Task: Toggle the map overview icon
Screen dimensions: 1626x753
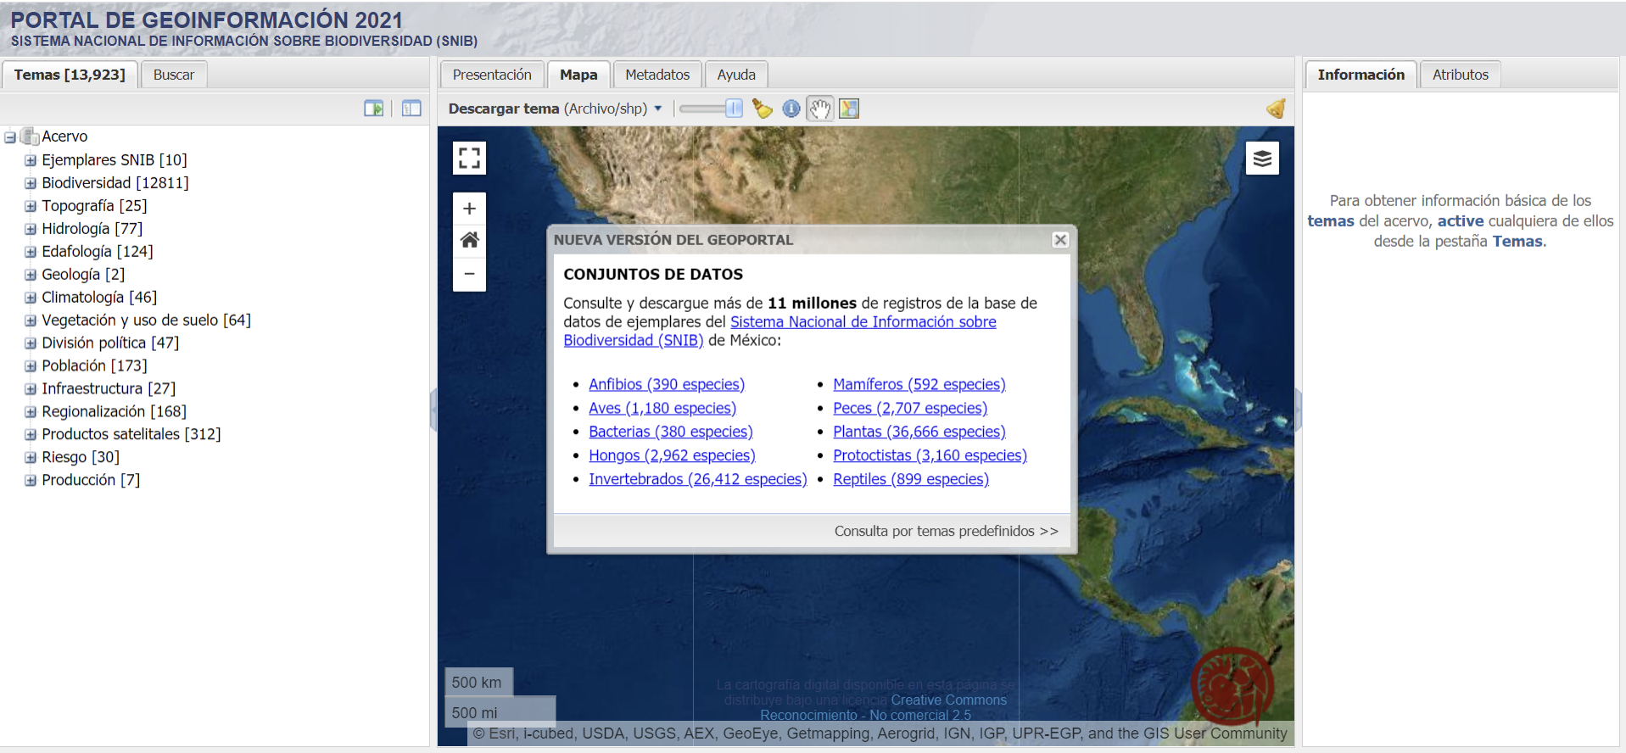Action: tap(849, 109)
